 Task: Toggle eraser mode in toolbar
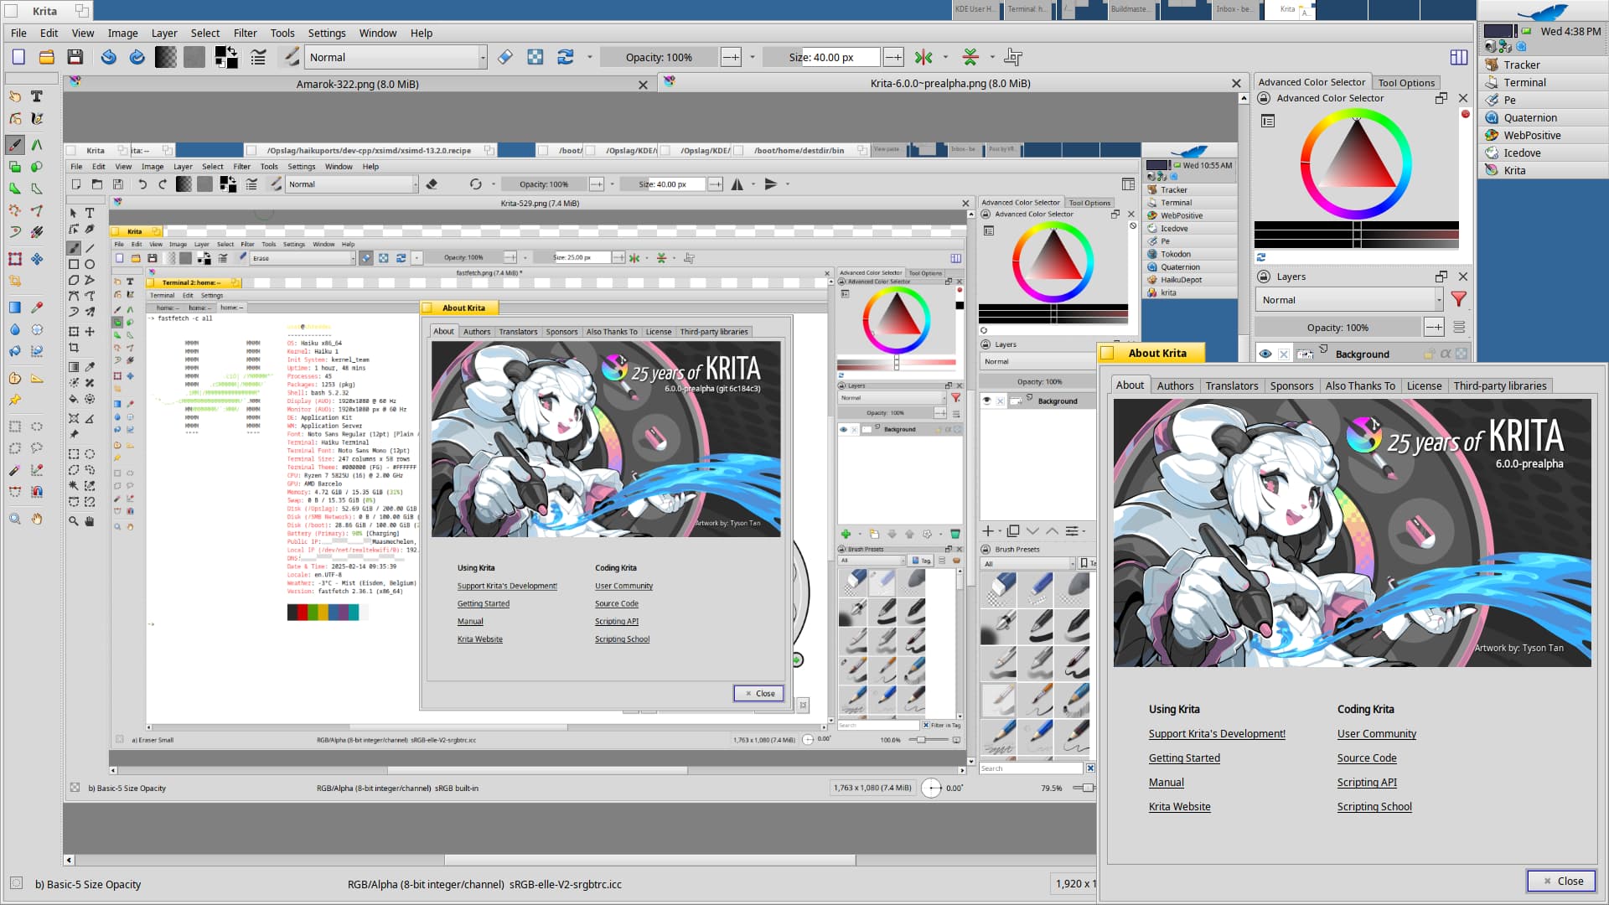pyautogui.click(x=505, y=57)
